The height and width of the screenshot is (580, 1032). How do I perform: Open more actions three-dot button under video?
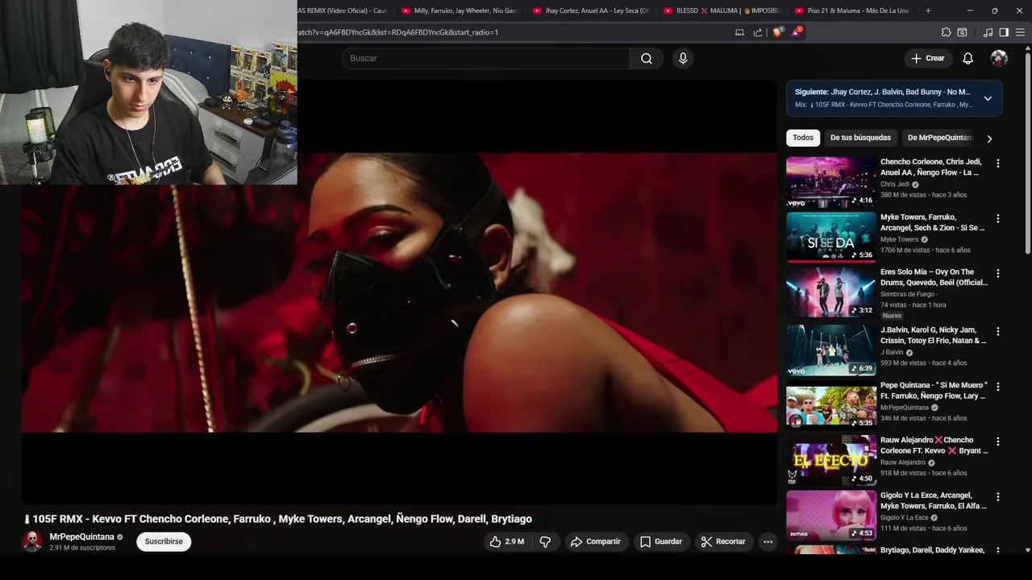tap(768, 541)
